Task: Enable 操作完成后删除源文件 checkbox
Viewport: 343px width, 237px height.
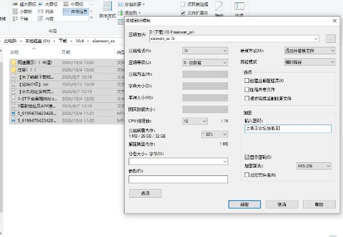Action: tap(247, 98)
